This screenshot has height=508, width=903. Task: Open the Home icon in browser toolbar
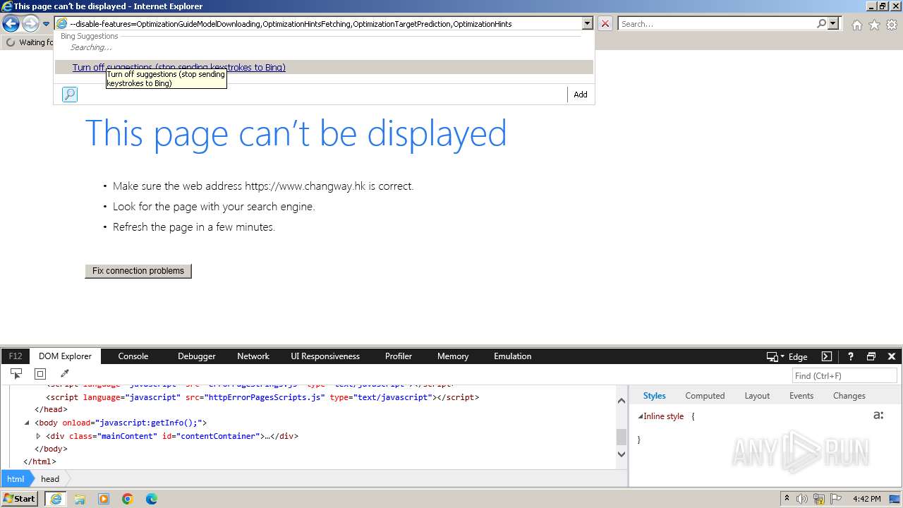[856, 25]
